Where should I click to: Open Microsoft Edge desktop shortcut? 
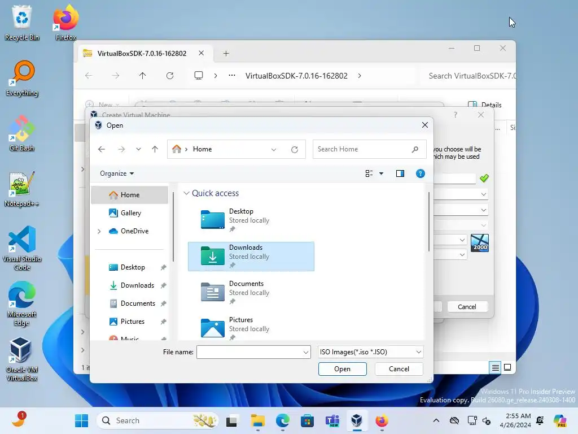22,303
